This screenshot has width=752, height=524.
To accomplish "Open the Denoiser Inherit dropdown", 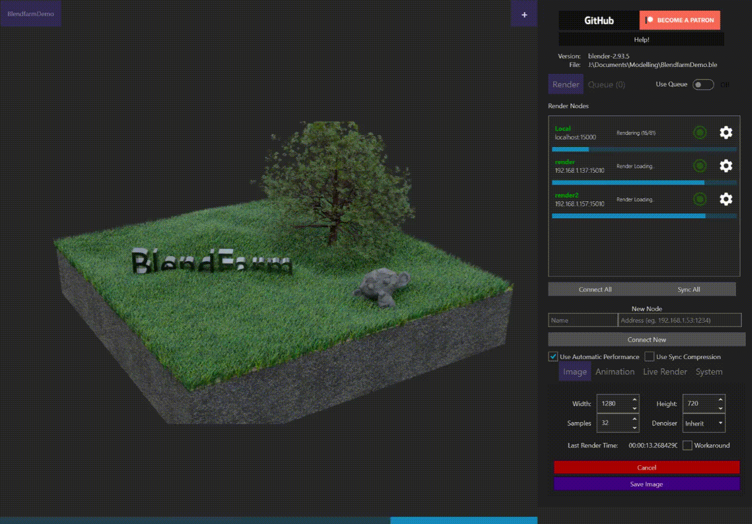I will (x=704, y=424).
